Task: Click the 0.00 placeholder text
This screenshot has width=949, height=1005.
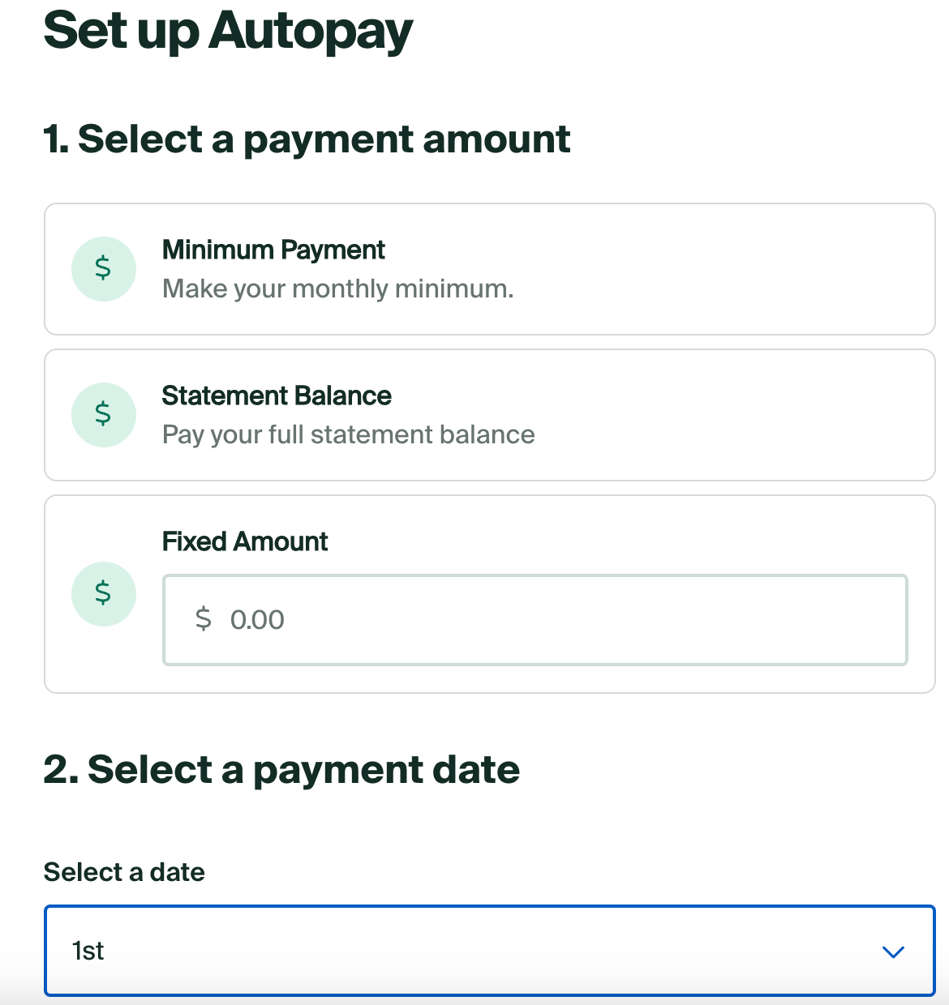Action: pyautogui.click(x=257, y=620)
